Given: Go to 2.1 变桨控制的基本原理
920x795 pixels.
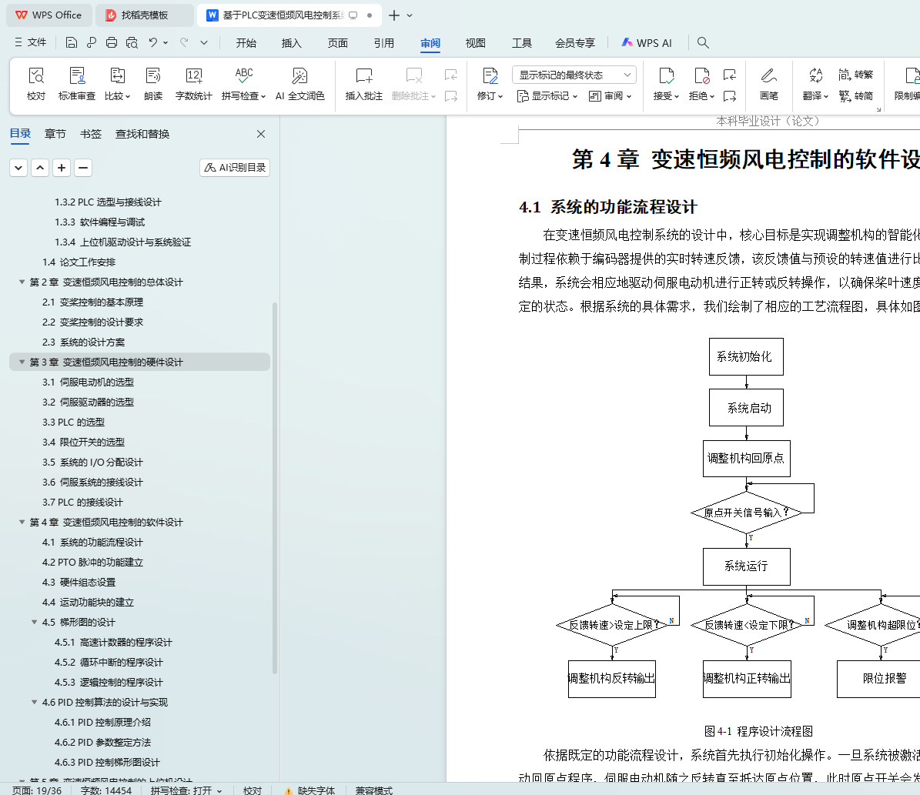Looking at the screenshot, I should [x=92, y=302].
